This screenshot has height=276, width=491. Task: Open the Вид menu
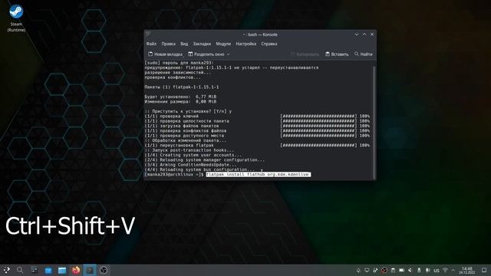pyautogui.click(x=184, y=44)
